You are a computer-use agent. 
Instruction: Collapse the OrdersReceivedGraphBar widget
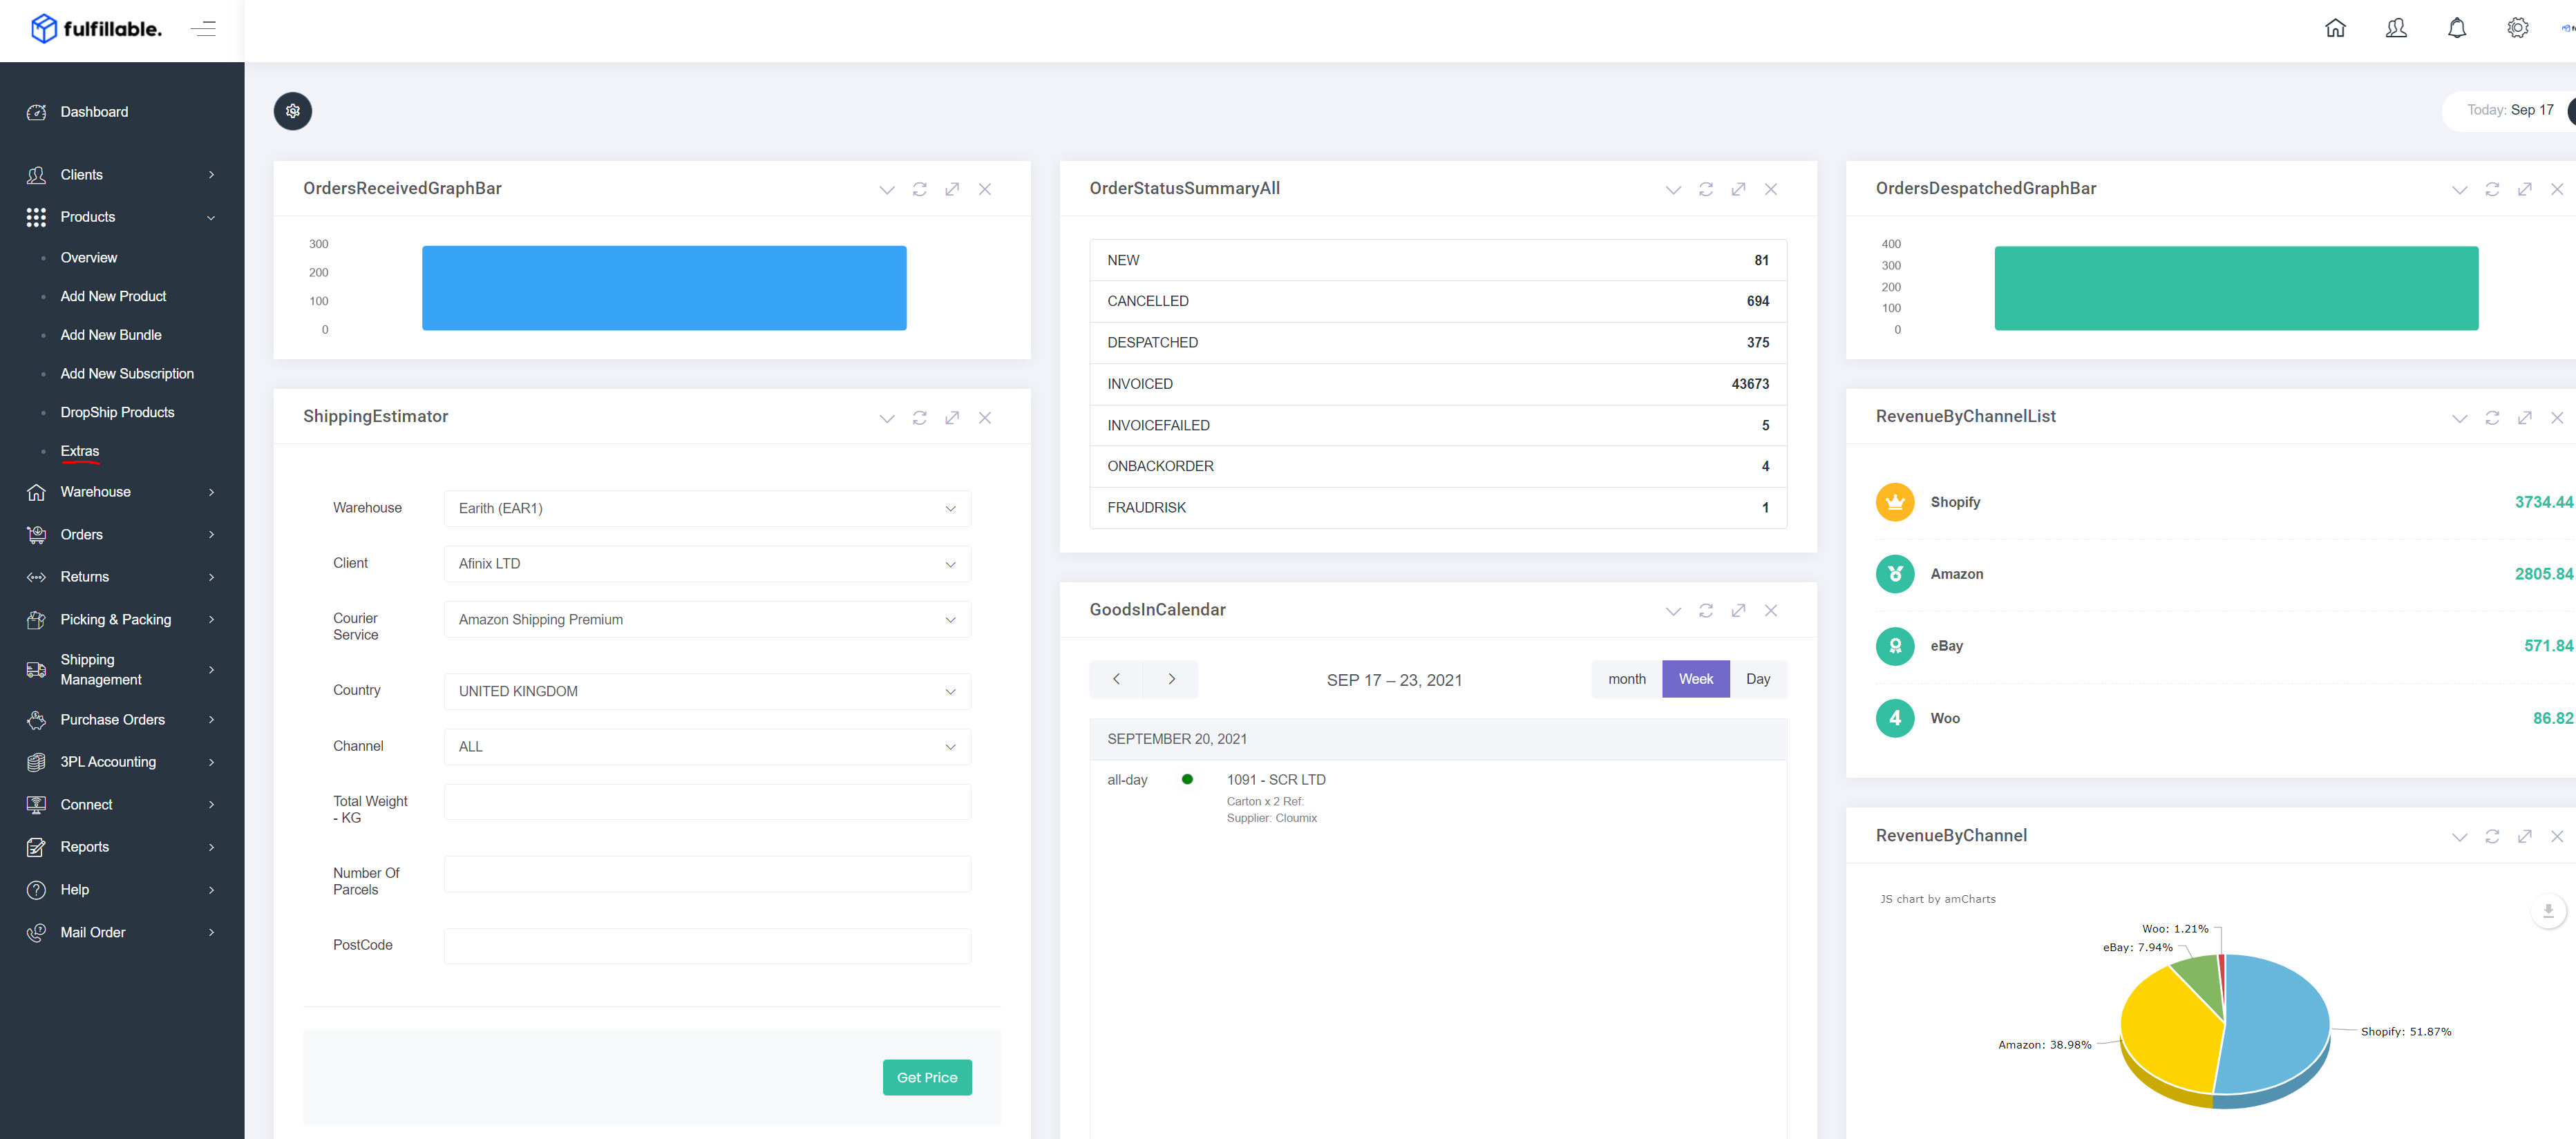887,189
